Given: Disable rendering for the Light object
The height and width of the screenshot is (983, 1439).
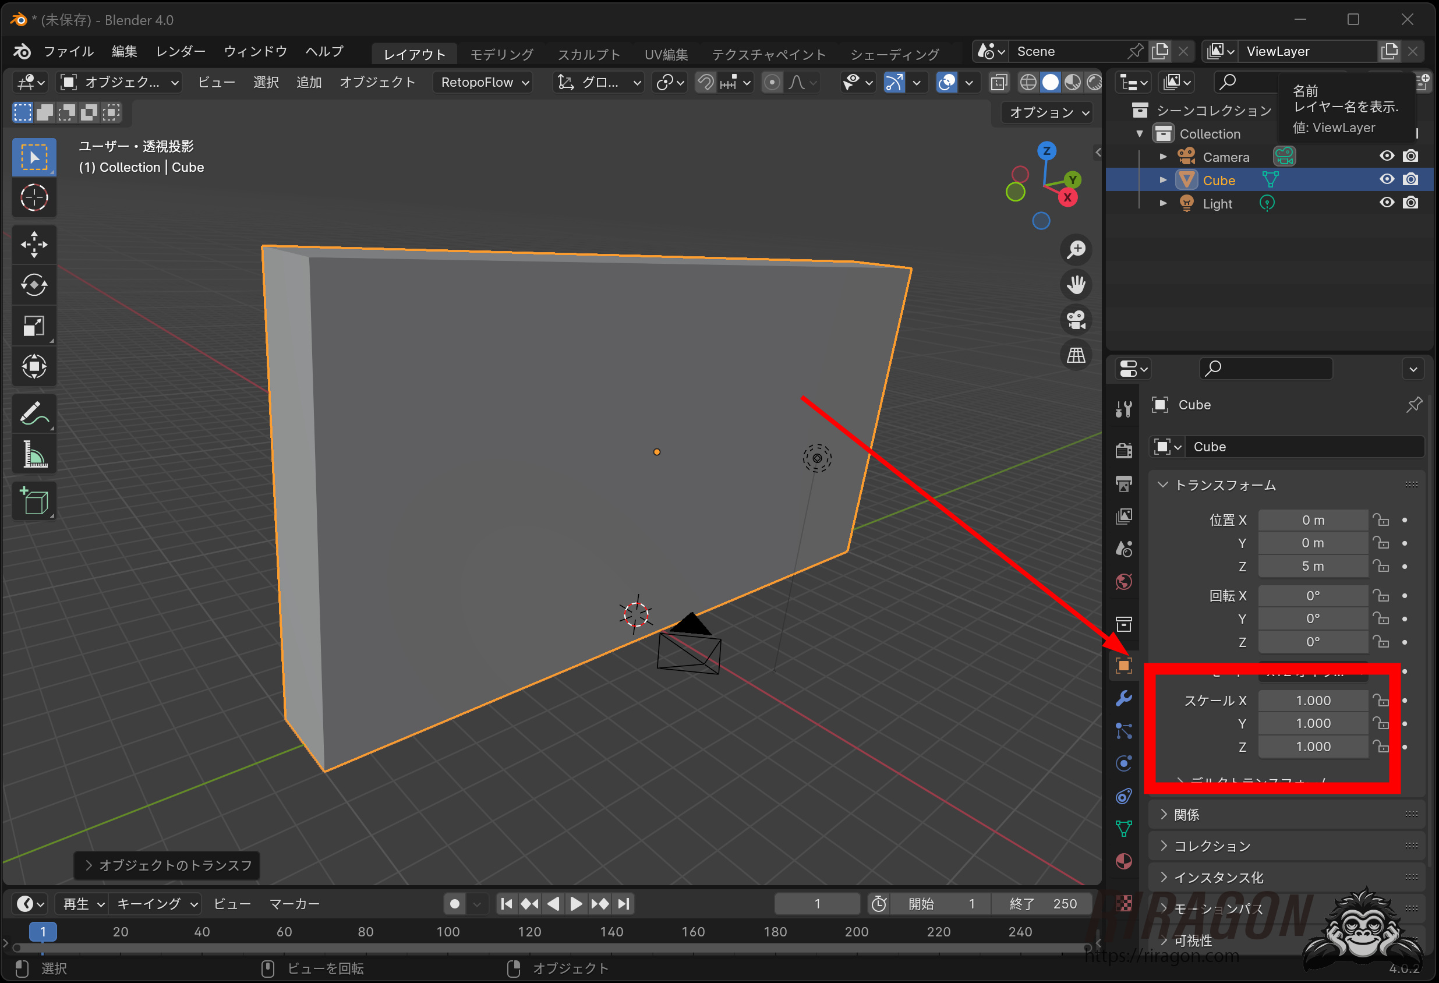Looking at the screenshot, I should (1410, 203).
